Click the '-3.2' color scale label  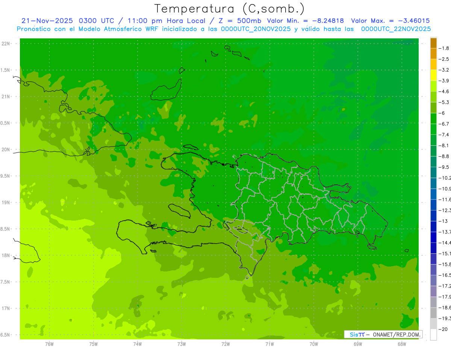pyautogui.click(x=444, y=70)
